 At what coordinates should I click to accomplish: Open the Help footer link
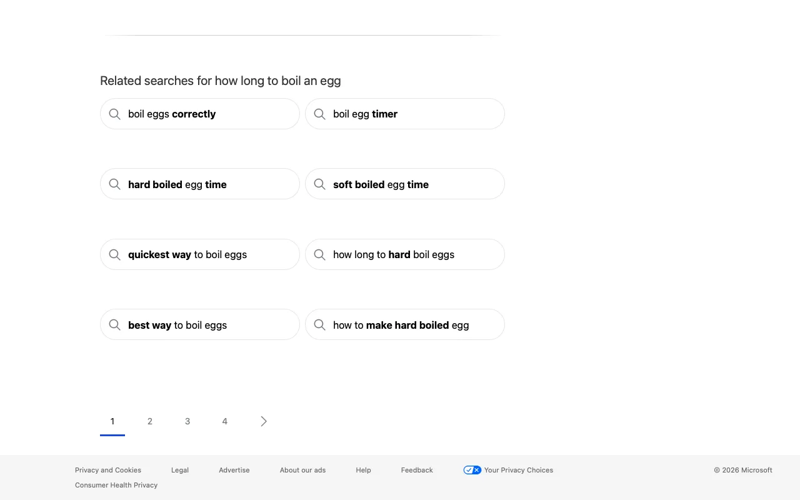(364, 470)
